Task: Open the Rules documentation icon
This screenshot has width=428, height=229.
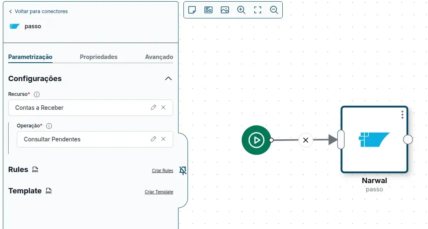Action: click(35, 170)
